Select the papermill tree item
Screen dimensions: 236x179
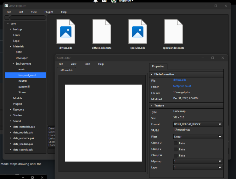click(x=24, y=87)
